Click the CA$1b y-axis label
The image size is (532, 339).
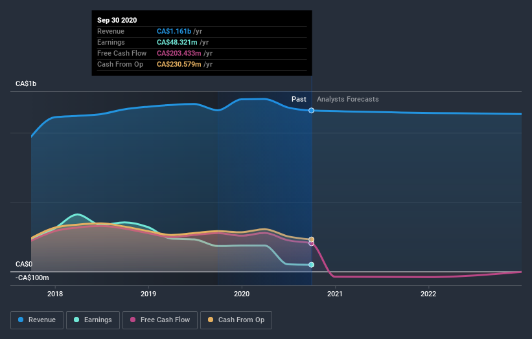click(26, 83)
